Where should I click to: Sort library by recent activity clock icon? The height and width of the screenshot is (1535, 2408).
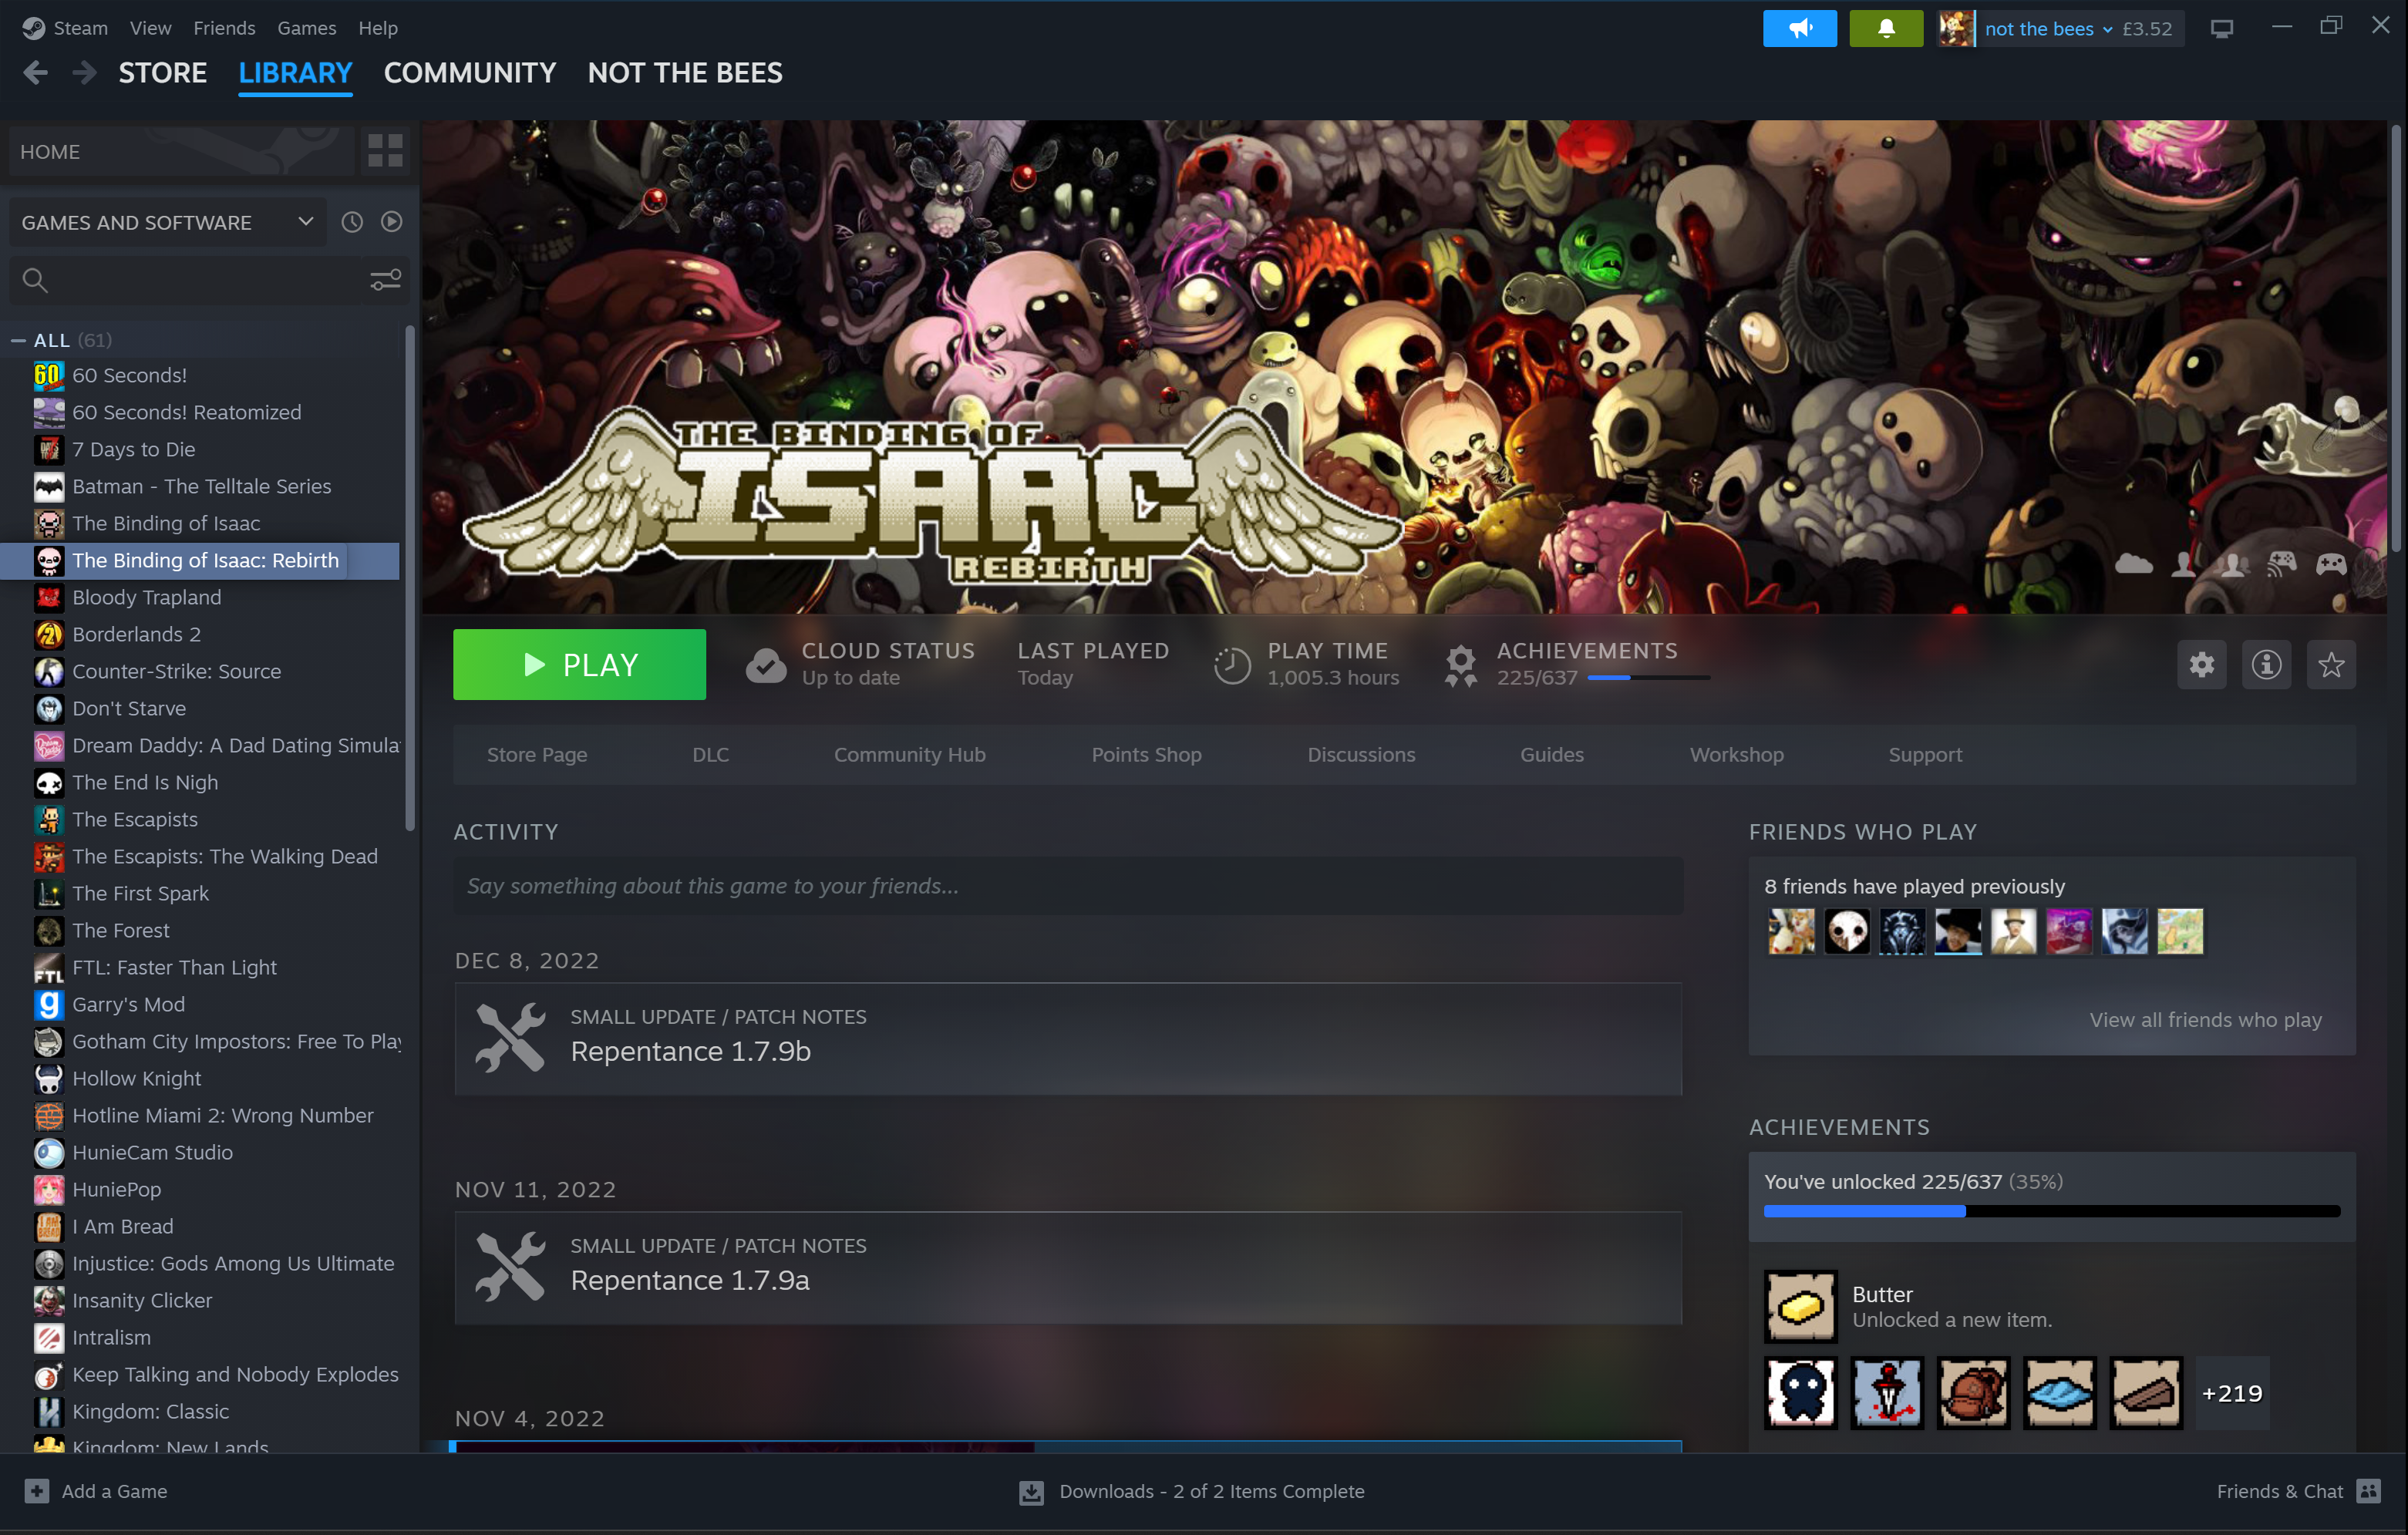coord(352,222)
